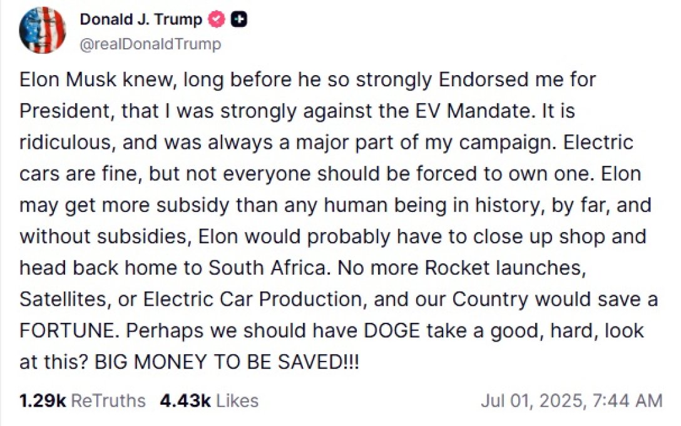This screenshot has width=681, height=426.
Task: Click the black plus badge icon
Action: (x=238, y=20)
